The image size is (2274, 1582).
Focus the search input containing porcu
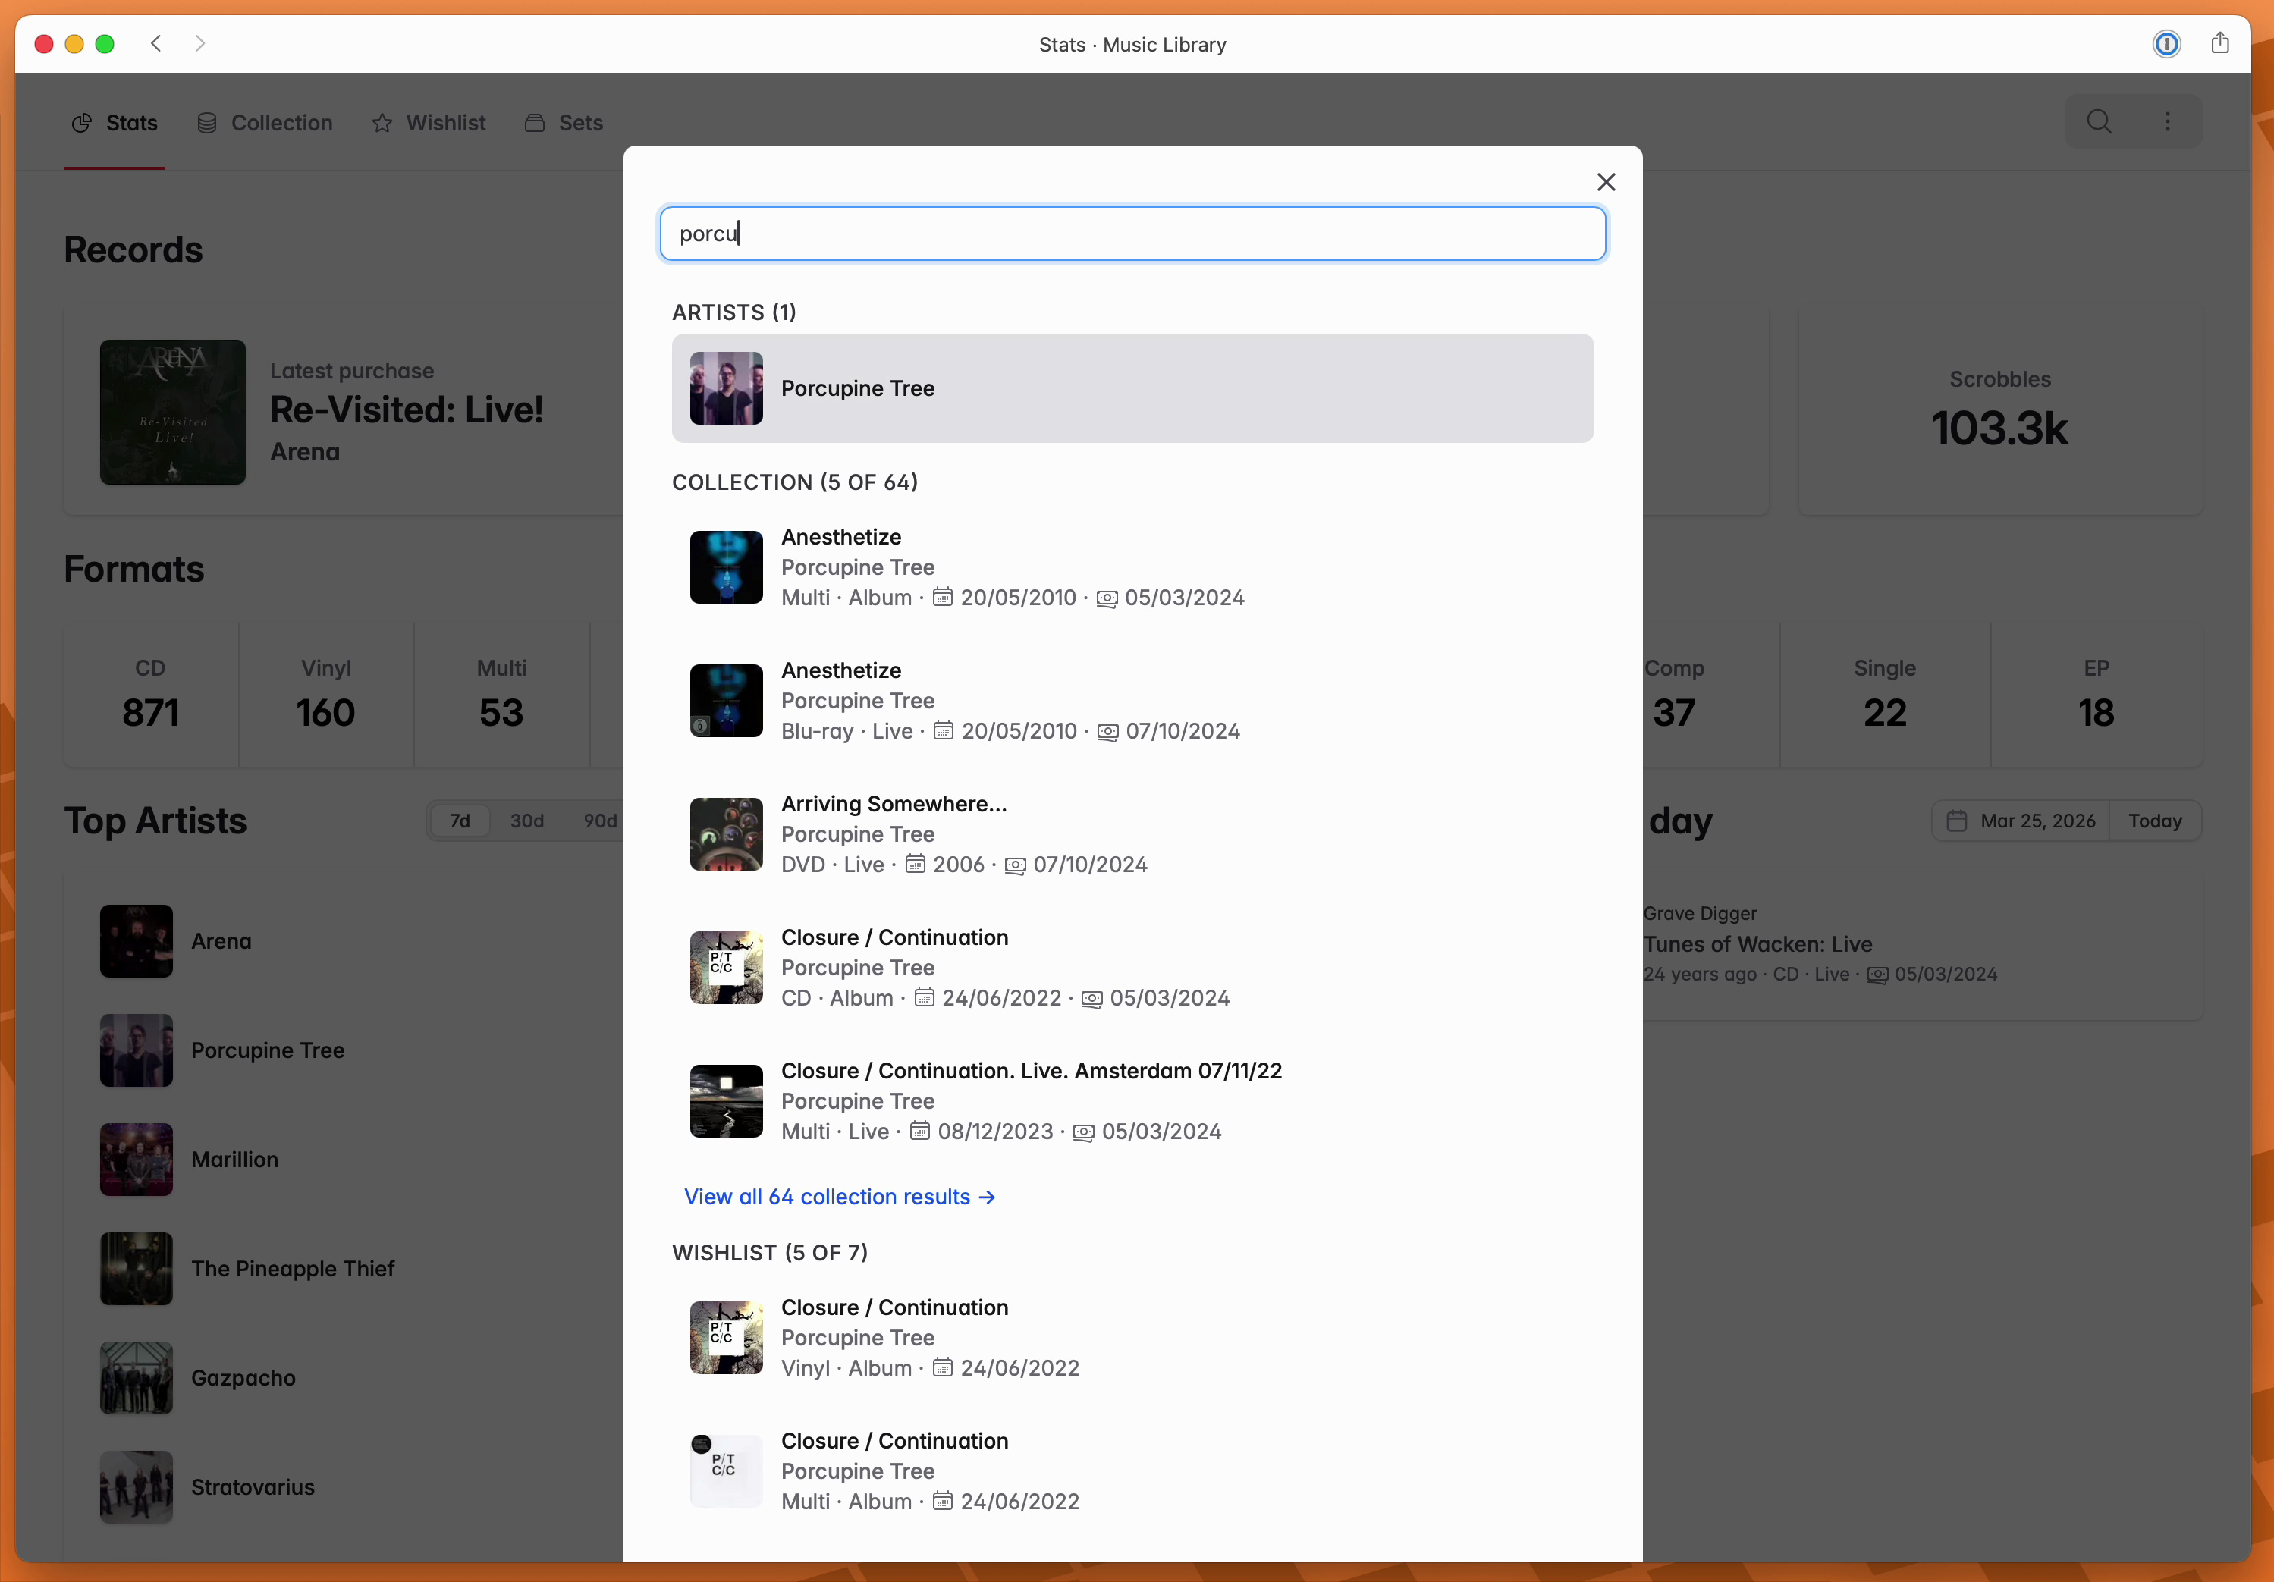click(x=1132, y=234)
